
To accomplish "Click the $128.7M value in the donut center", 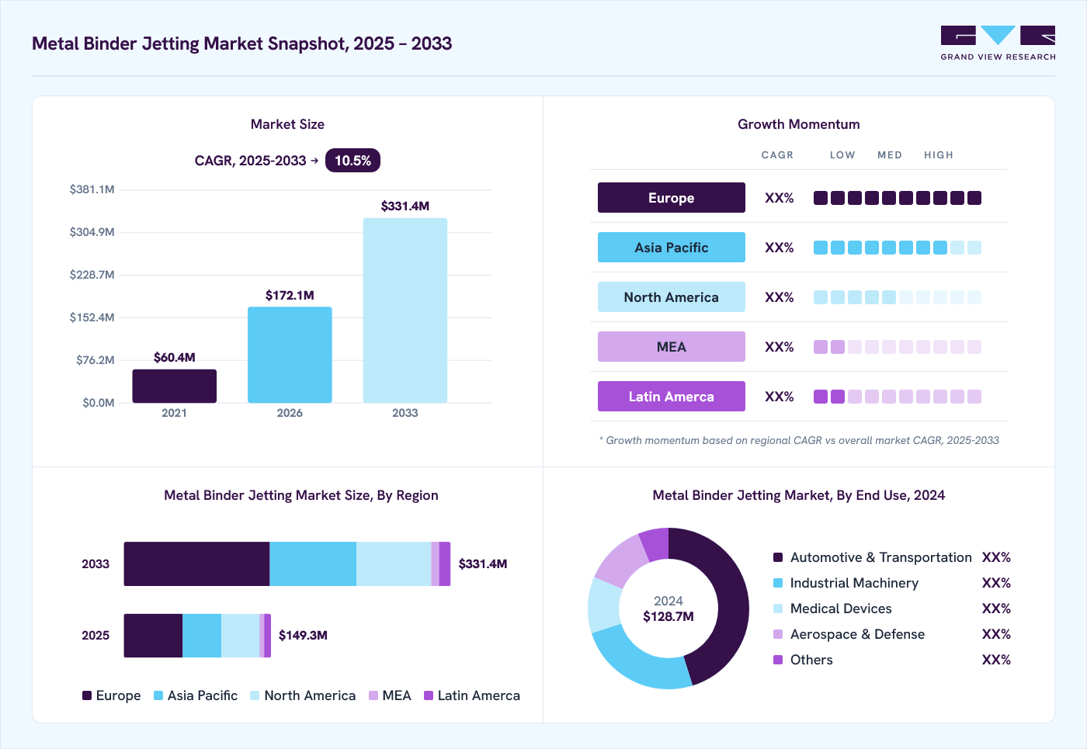I will (669, 617).
